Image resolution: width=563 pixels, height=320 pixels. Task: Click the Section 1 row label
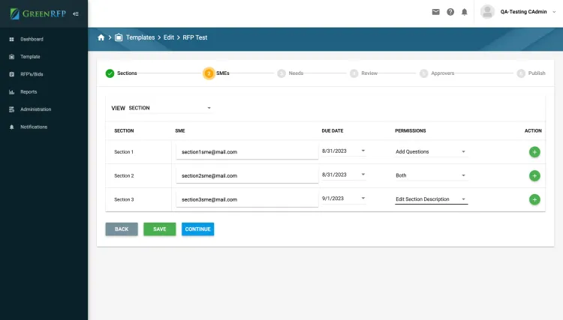[x=124, y=152]
